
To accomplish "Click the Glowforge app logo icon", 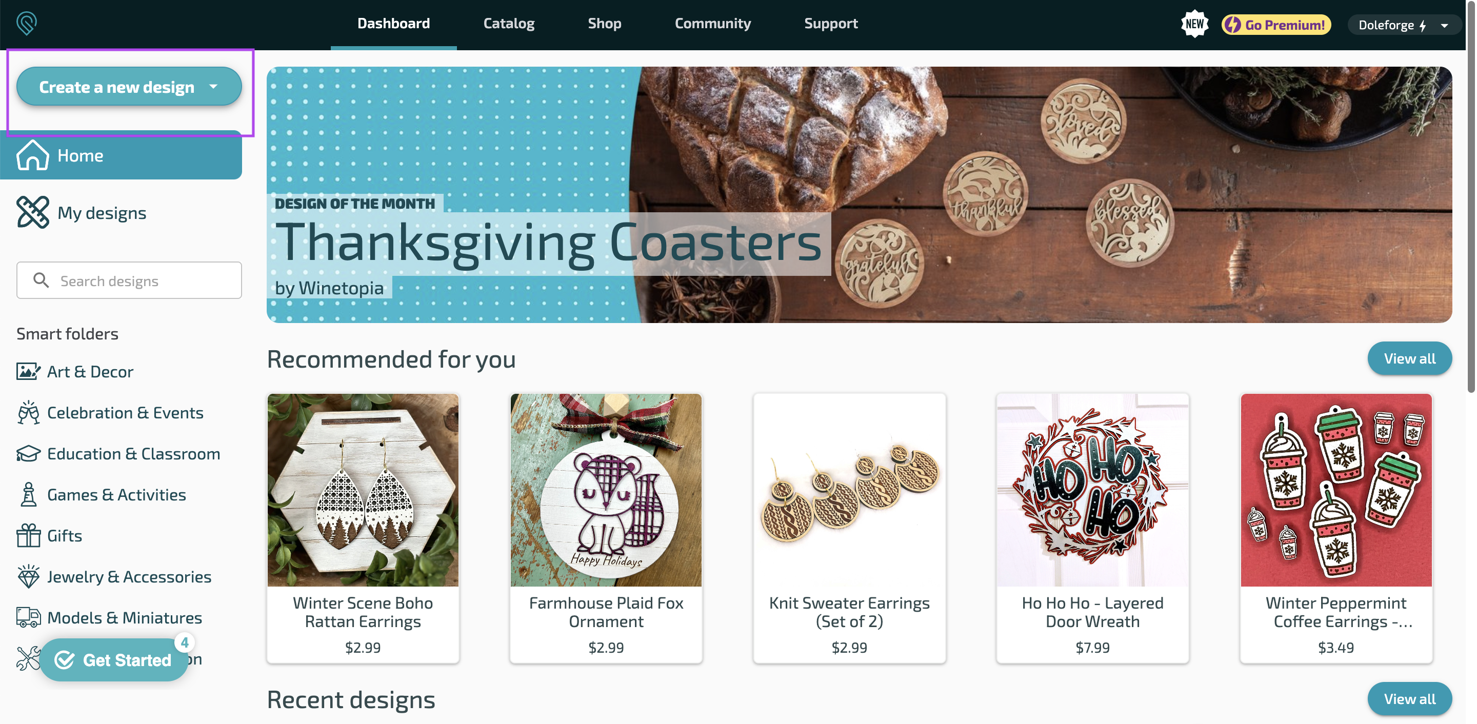I will 26,23.
